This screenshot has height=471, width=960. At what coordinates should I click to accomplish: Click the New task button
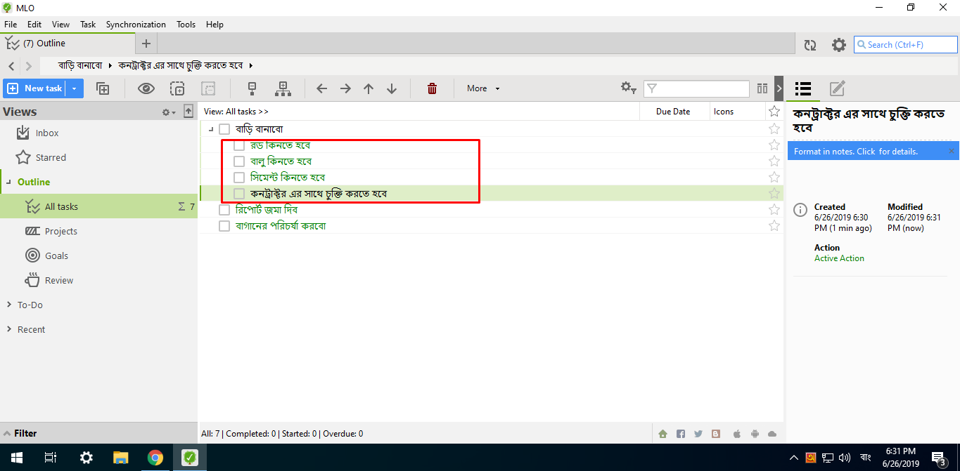pyautogui.click(x=35, y=88)
